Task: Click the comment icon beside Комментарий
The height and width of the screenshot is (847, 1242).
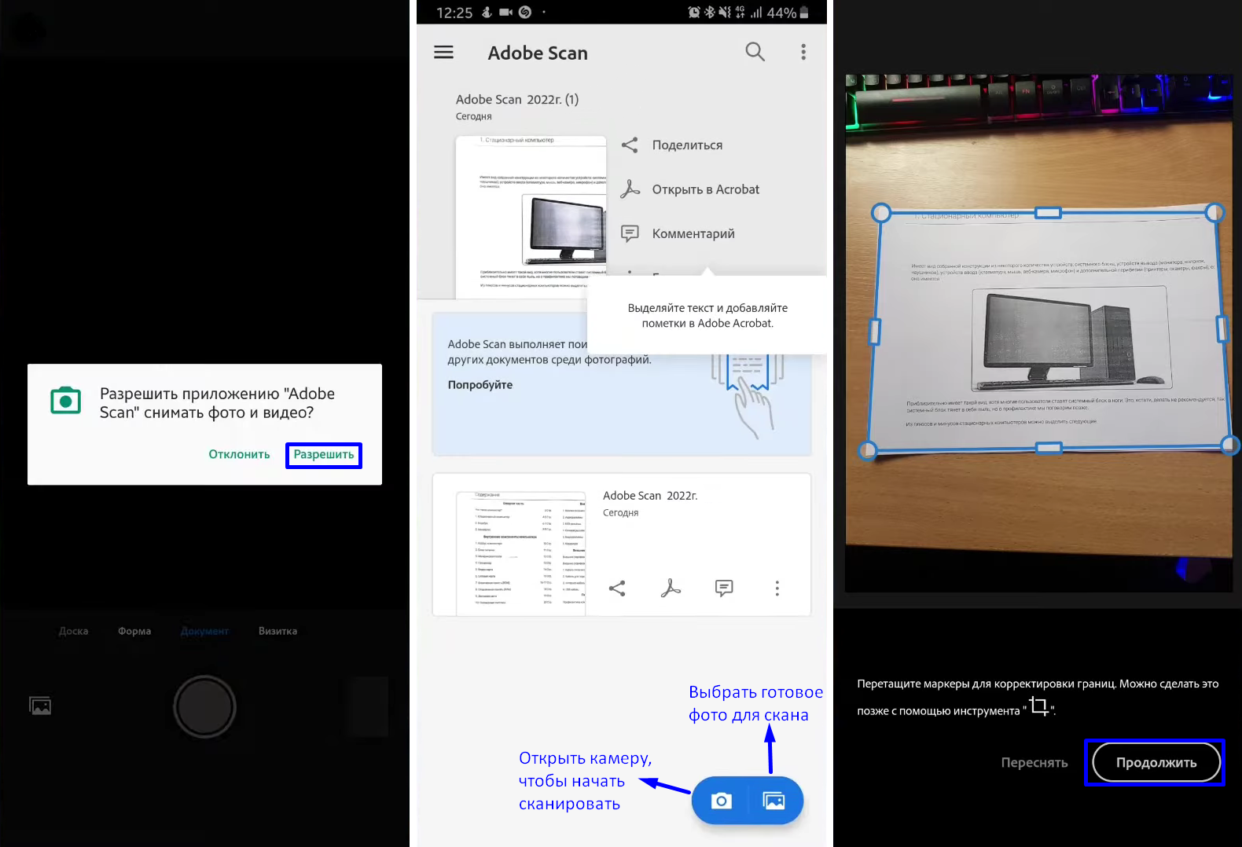Action: coord(630,233)
